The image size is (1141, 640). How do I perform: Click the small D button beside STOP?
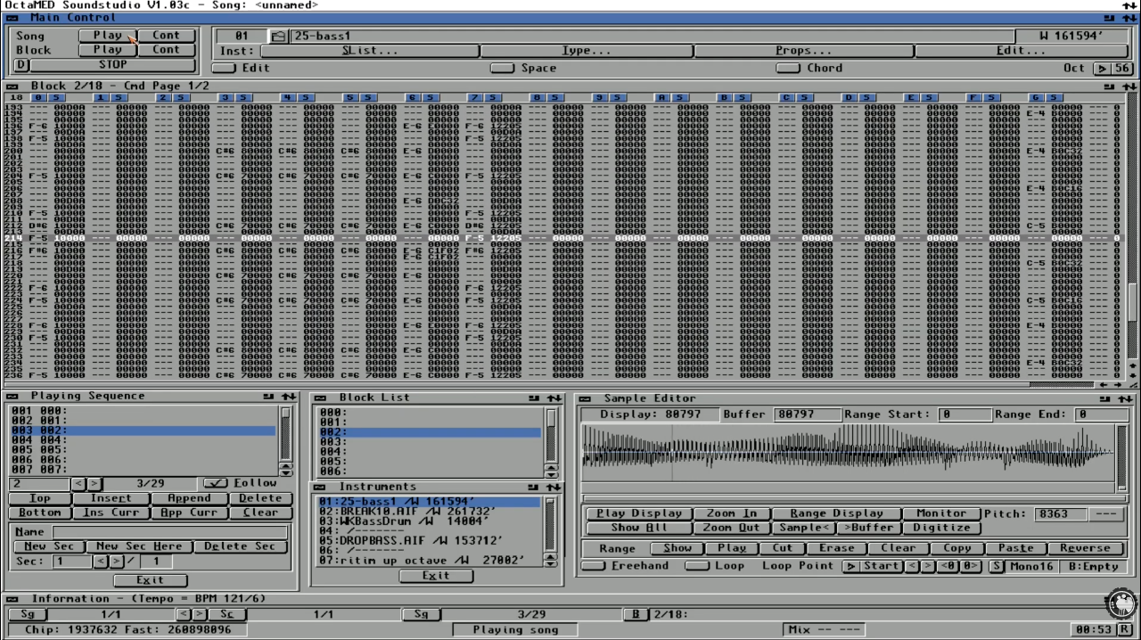22,65
